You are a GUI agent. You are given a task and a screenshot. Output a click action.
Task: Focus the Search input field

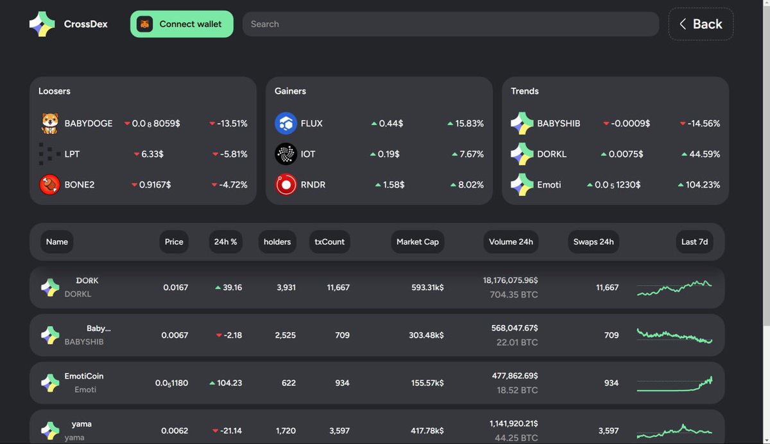pos(450,24)
